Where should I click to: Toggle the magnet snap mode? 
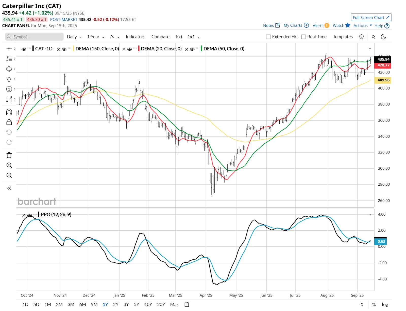coord(9,112)
